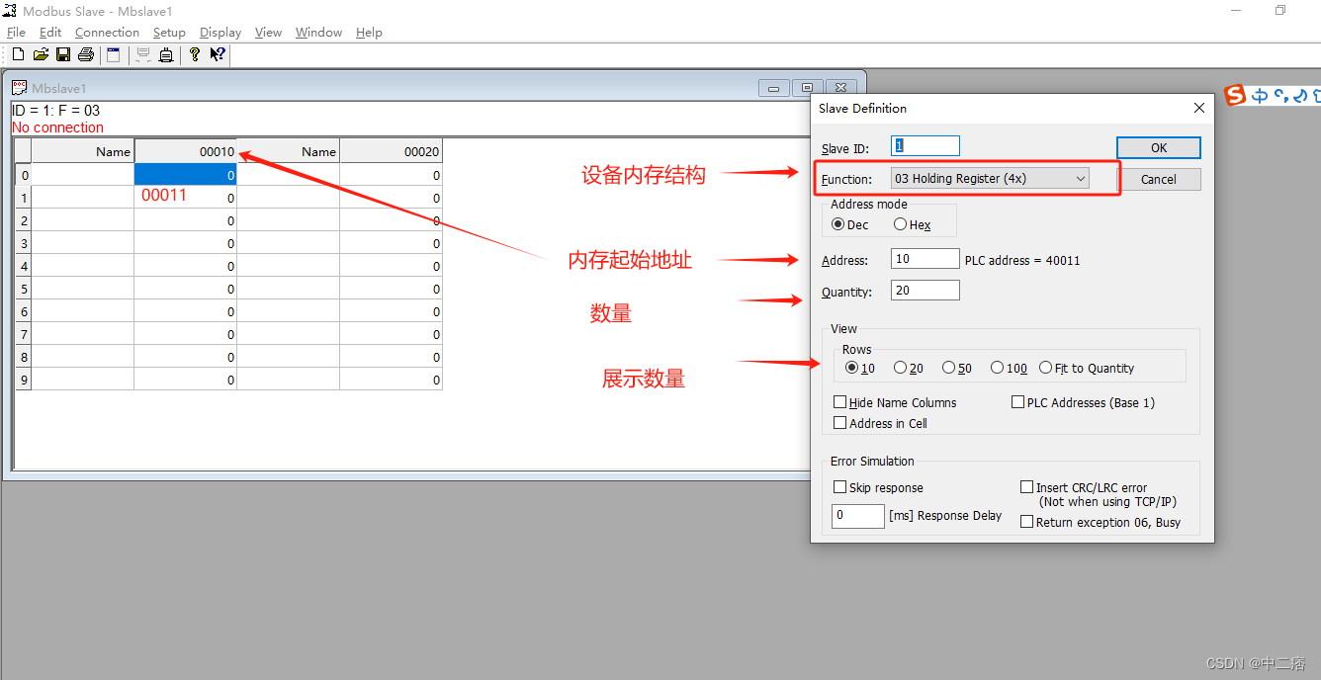Screen dimensions: 1321x680
Task: Click row 7 value cell under 00020
Action: (x=391, y=334)
